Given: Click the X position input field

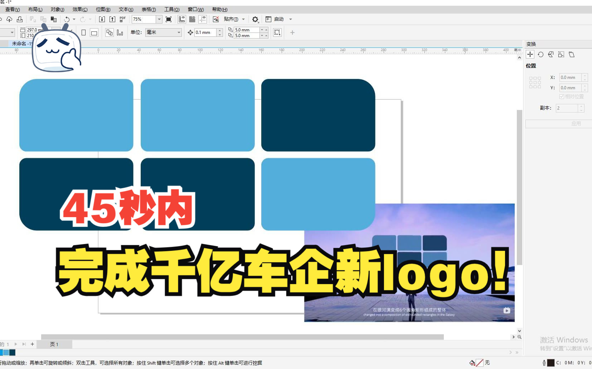Looking at the screenshot, I should pos(571,78).
